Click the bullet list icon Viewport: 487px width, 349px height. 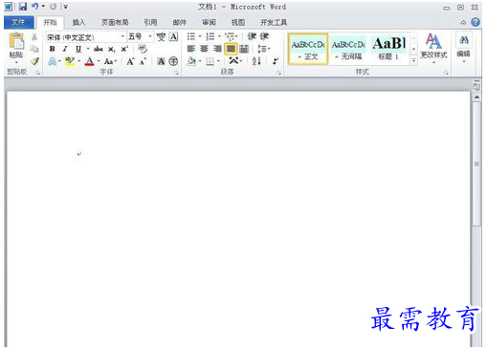point(191,36)
